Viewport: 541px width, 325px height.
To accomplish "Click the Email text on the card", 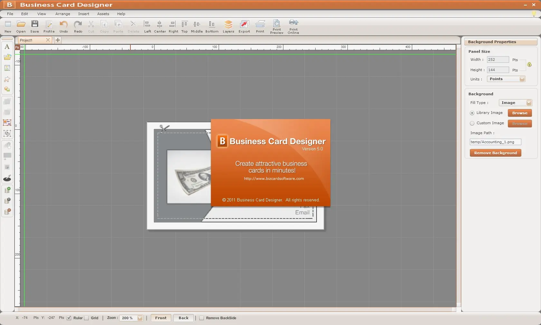I will click(302, 212).
